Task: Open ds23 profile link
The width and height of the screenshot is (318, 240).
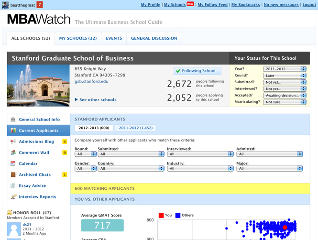Action: tap(27, 225)
